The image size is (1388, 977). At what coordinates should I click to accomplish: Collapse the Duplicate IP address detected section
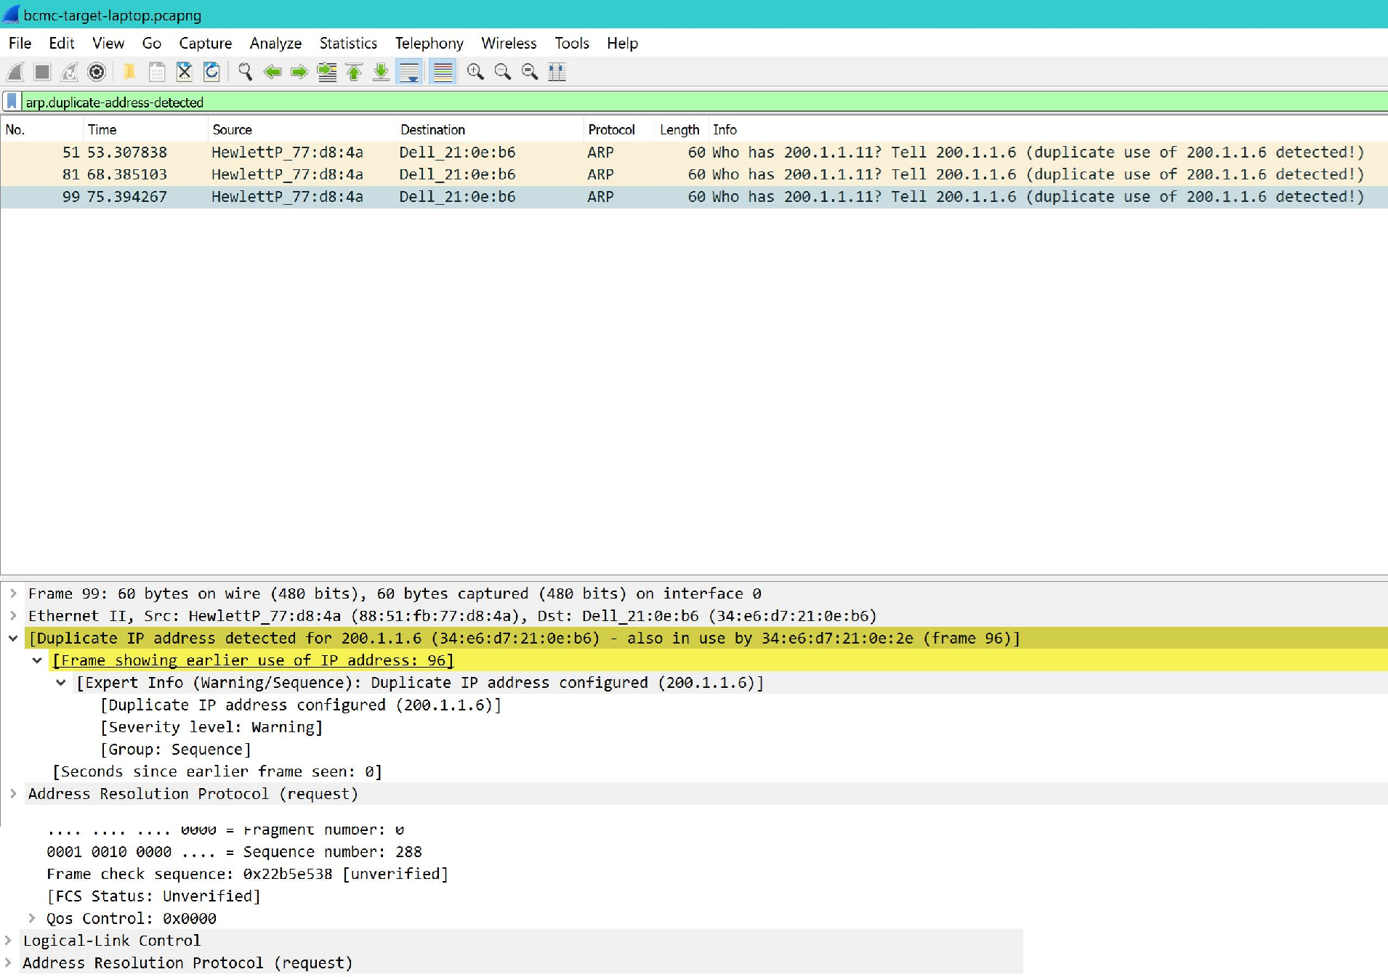coord(13,639)
